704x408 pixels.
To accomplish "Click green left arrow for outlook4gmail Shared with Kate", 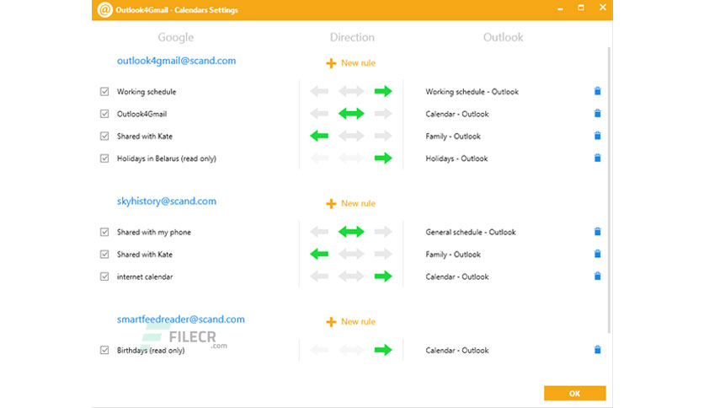I will click(319, 136).
